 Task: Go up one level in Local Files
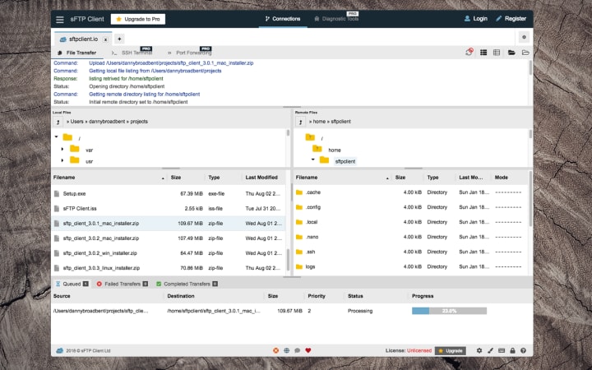coord(58,122)
